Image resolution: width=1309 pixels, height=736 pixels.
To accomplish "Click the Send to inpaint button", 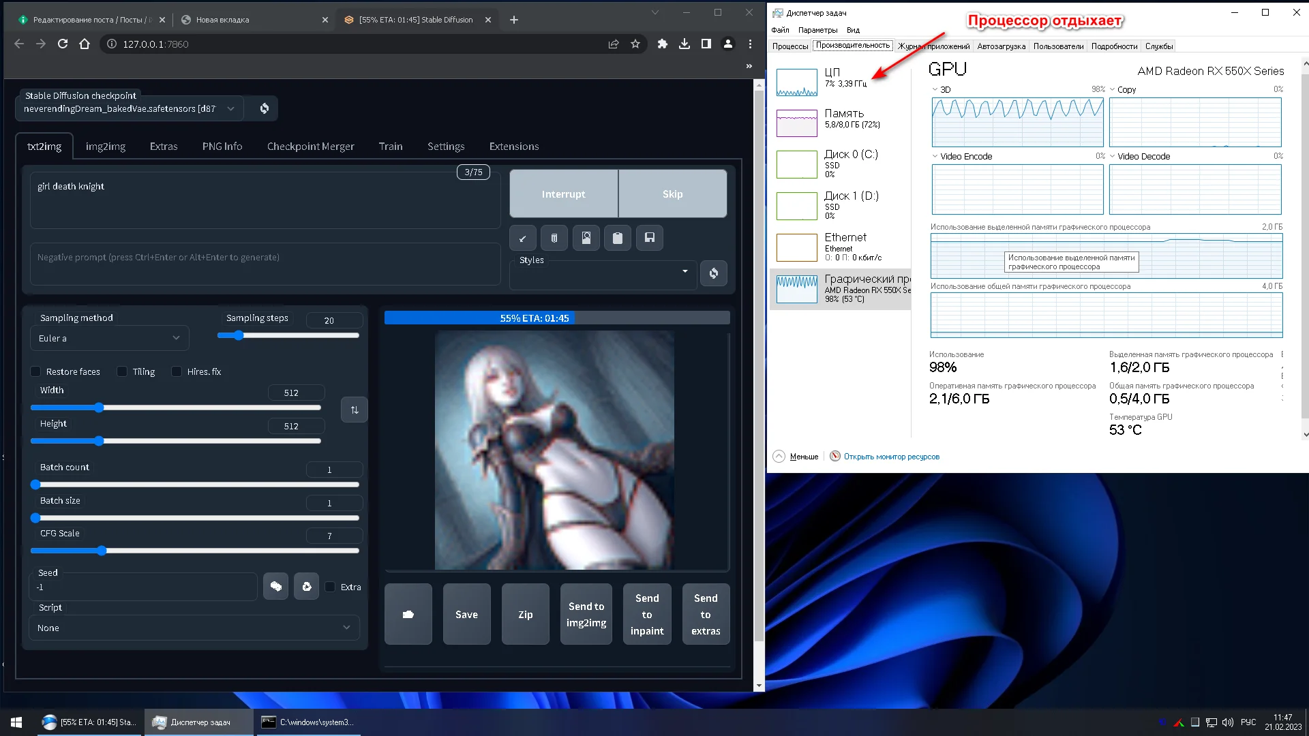I will 647,614.
